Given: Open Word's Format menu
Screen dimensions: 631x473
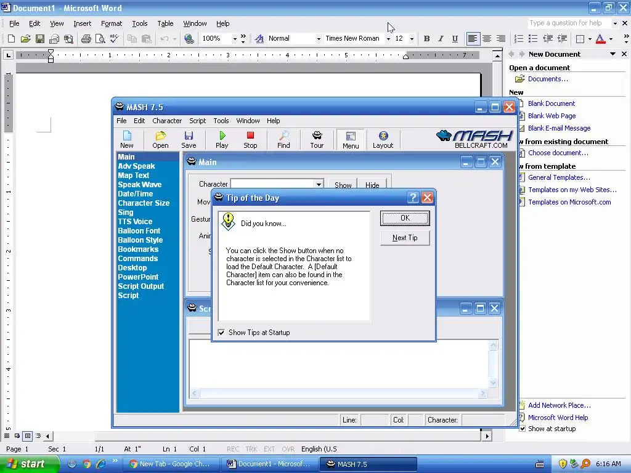Looking at the screenshot, I should (112, 23).
